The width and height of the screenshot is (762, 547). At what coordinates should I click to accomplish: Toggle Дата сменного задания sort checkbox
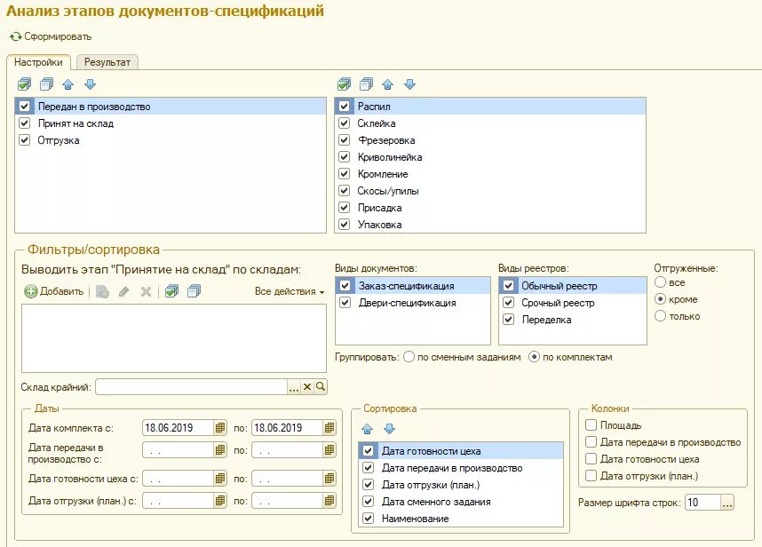pyautogui.click(x=369, y=501)
